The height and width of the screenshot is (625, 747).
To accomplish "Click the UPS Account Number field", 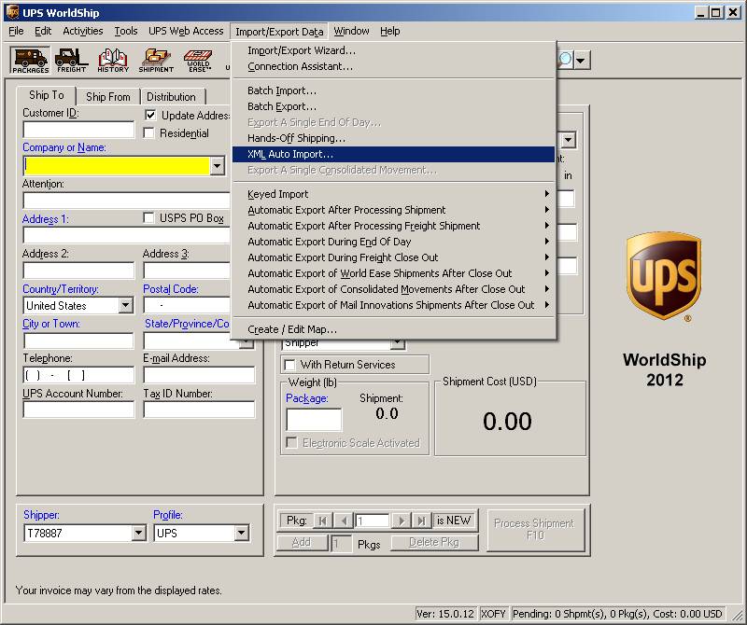I will coord(78,410).
